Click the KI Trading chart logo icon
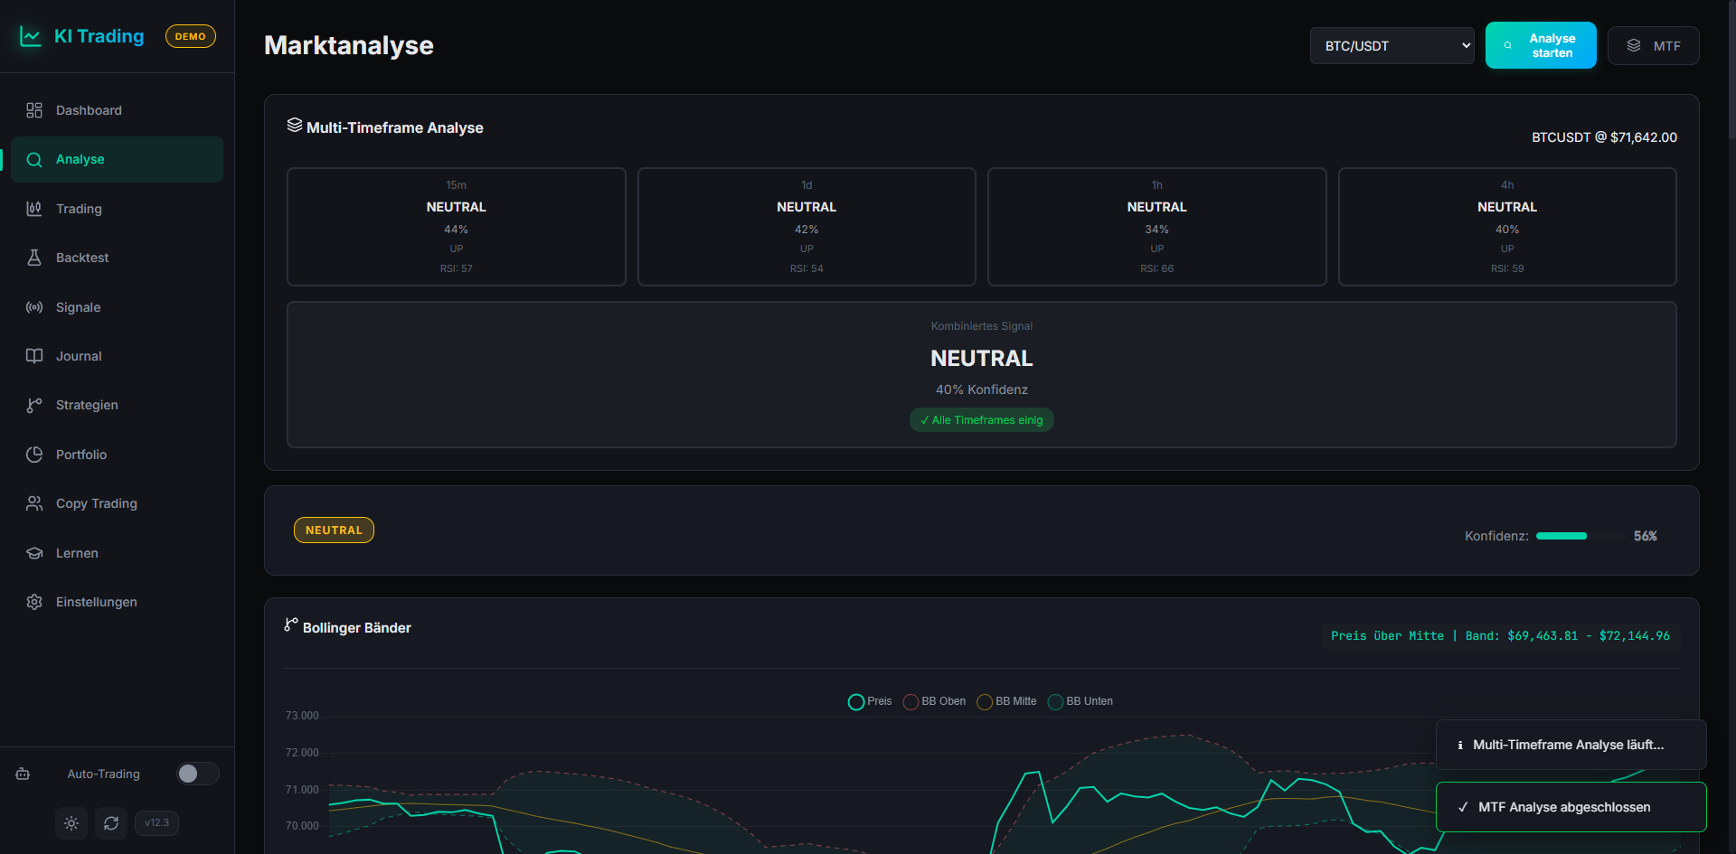Image resolution: width=1736 pixels, height=854 pixels. 31,36
